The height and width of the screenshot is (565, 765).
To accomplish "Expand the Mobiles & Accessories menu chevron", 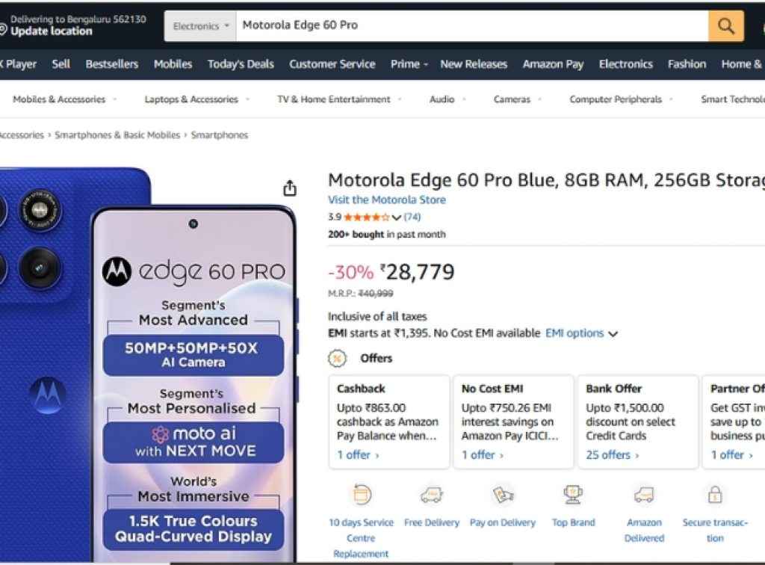I will [x=116, y=99].
